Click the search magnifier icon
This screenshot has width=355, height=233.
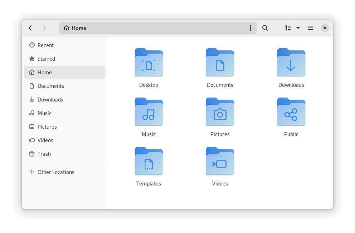pyautogui.click(x=265, y=28)
